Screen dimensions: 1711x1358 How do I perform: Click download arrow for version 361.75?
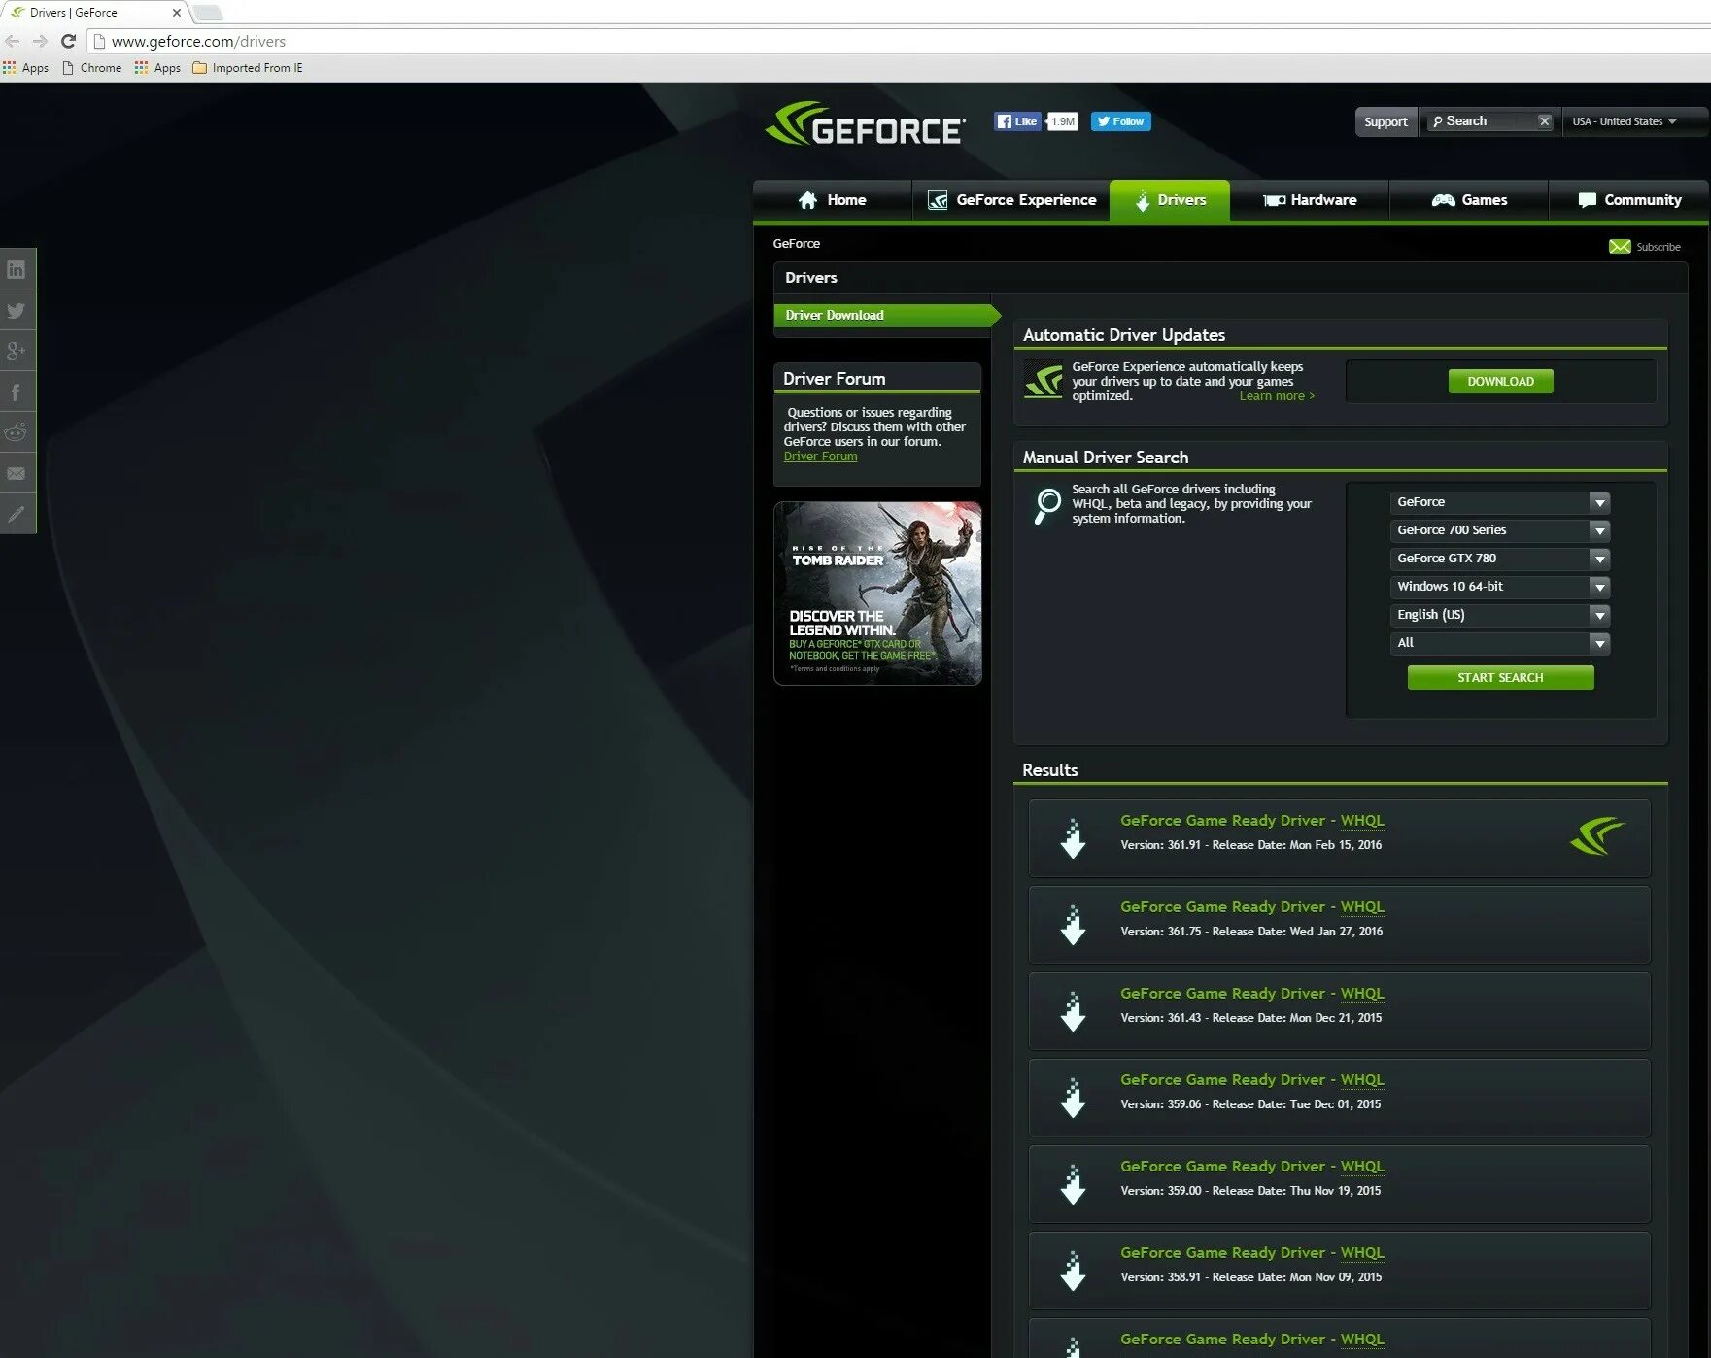[1073, 924]
